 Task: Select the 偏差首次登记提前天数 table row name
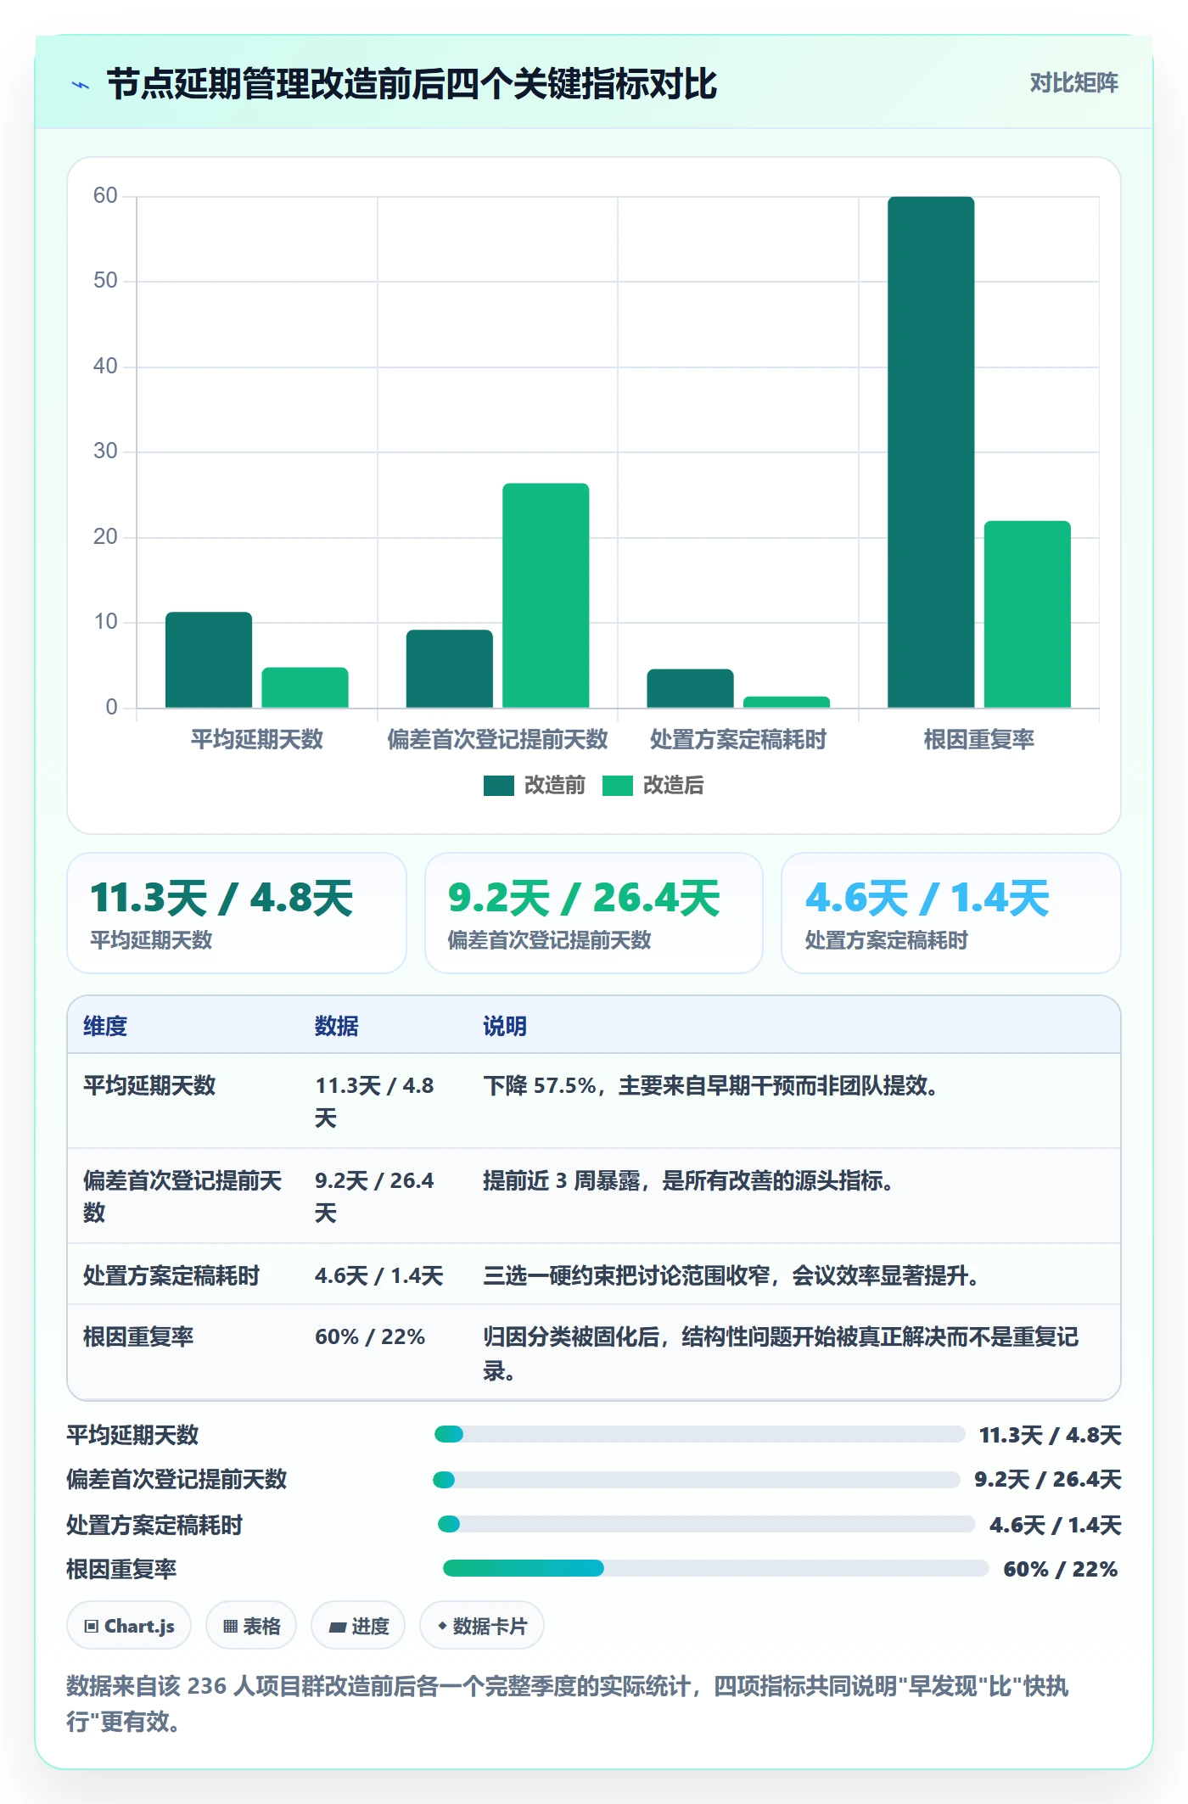[x=182, y=1196]
